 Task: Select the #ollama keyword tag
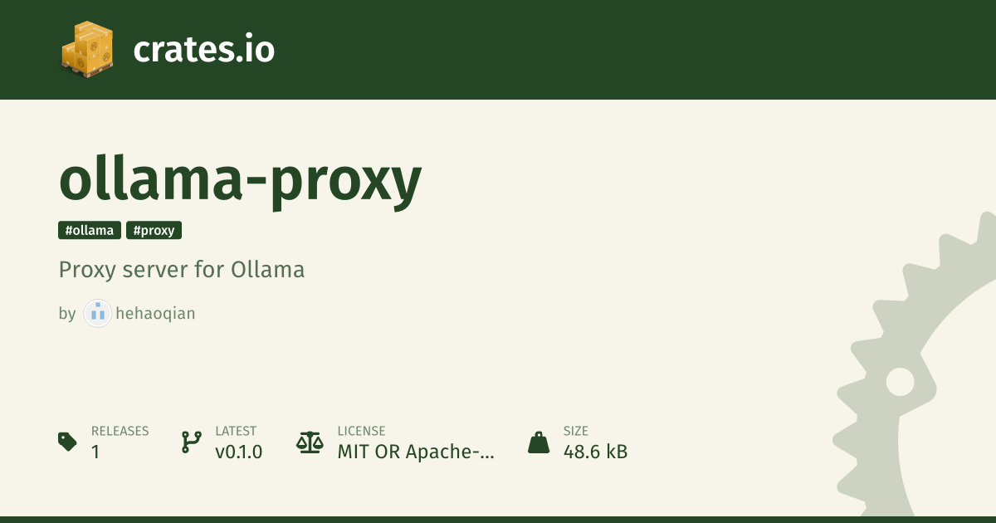pyautogui.click(x=90, y=230)
